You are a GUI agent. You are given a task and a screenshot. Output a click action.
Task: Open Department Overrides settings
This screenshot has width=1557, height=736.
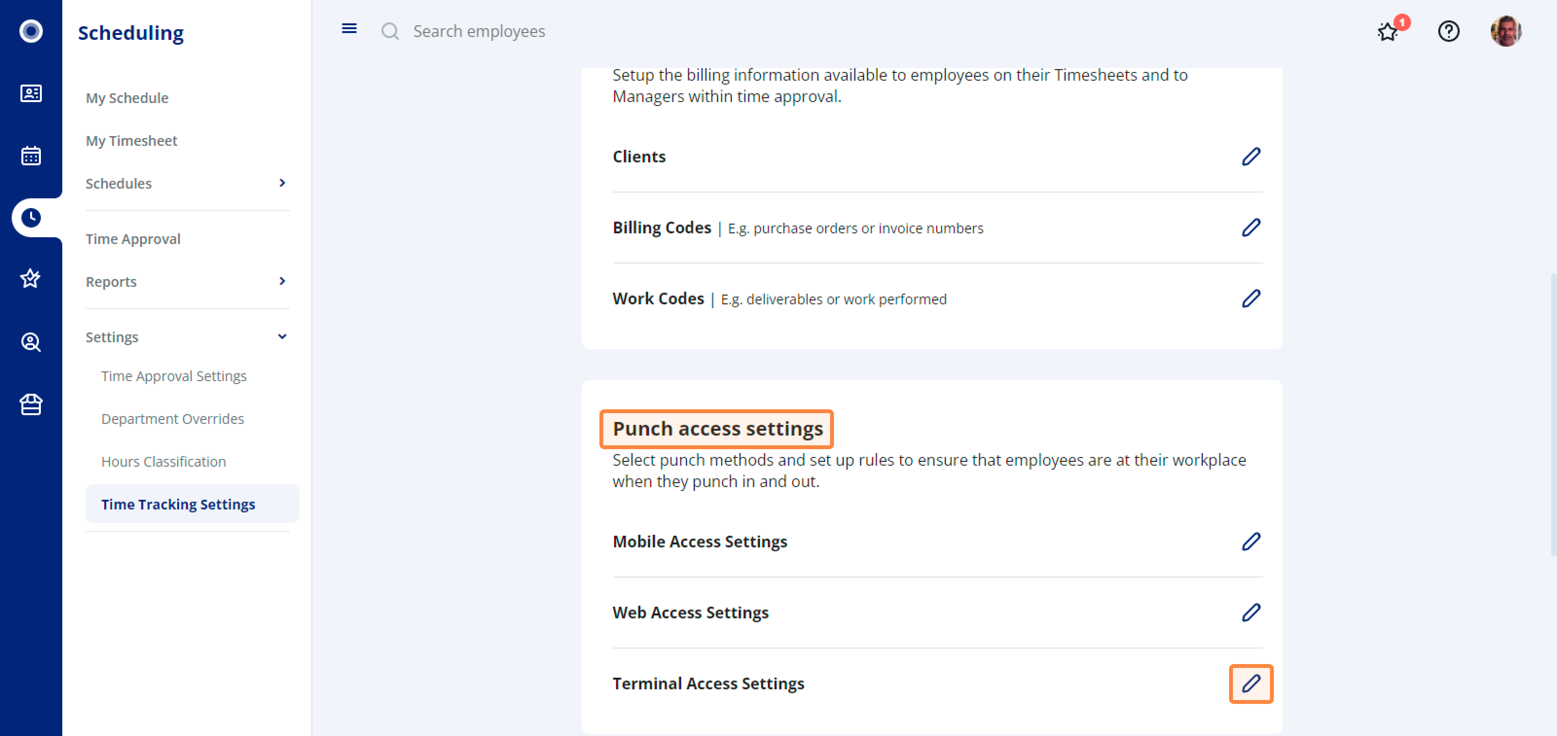(x=172, y=419)
